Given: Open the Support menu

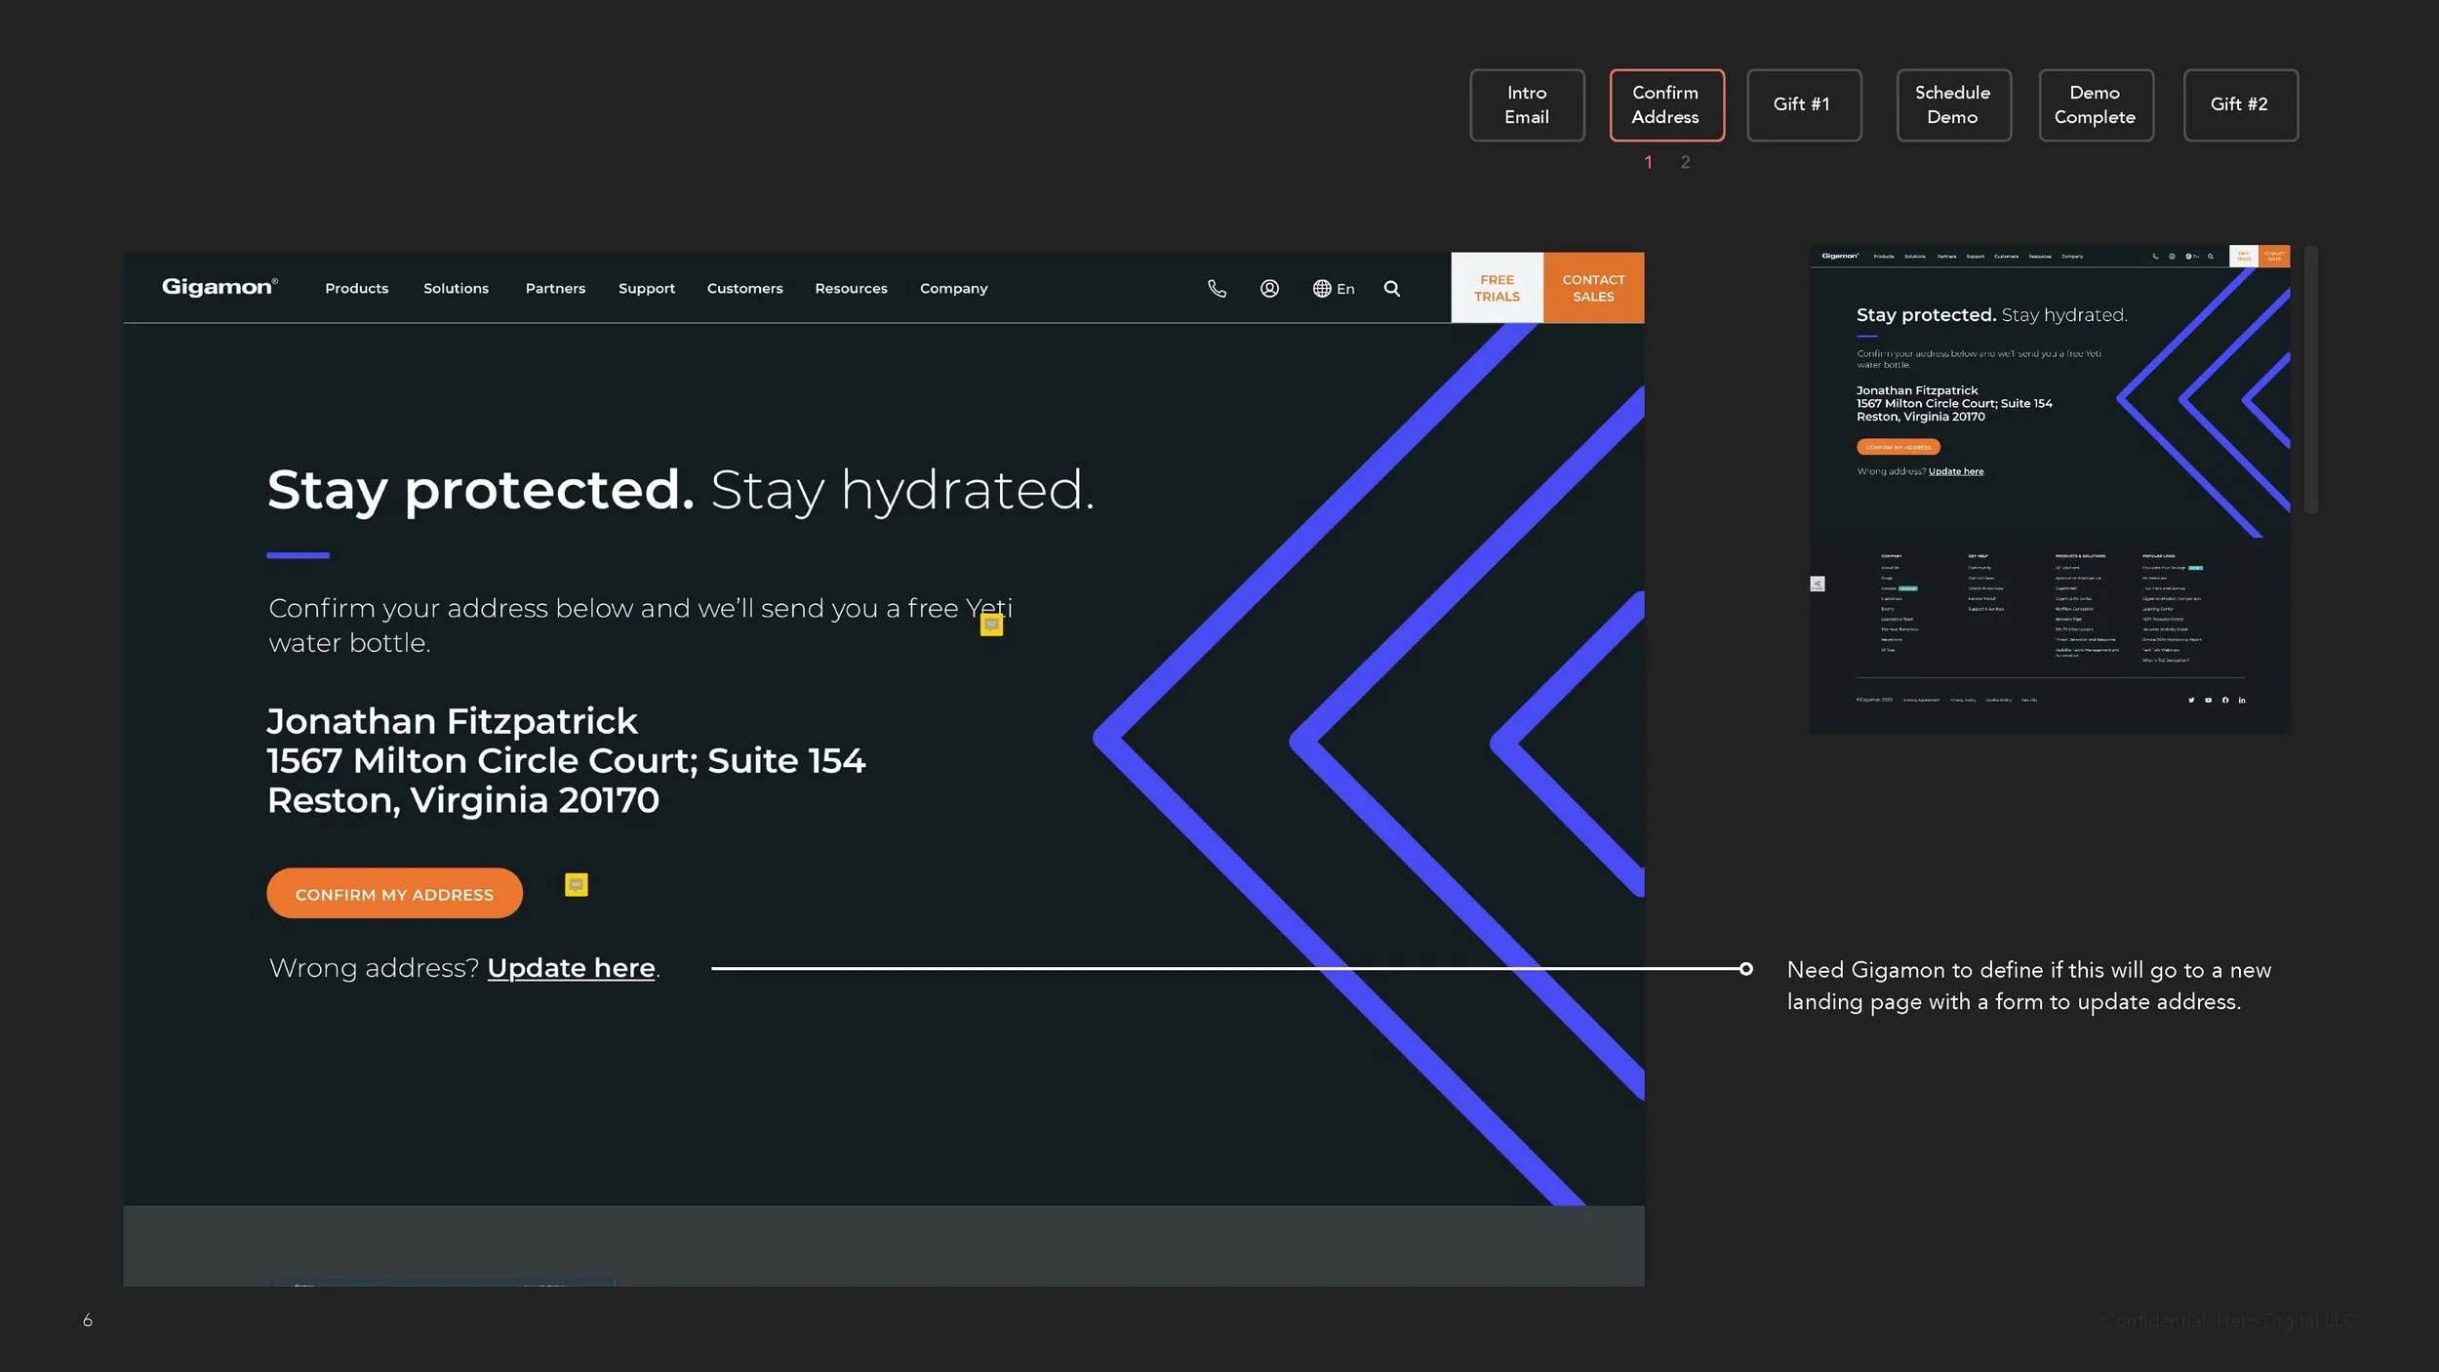Looking at the screenshot, I should coord(647,288).
